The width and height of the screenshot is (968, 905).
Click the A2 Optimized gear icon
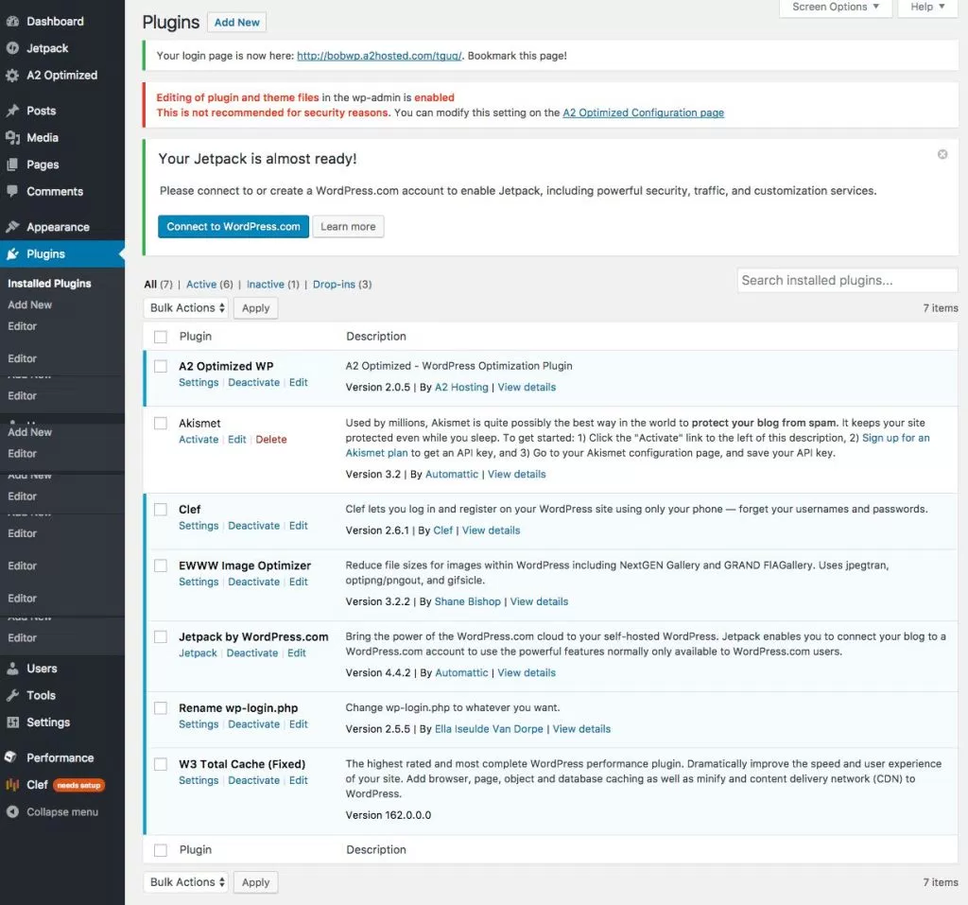(x=12, y=76)
